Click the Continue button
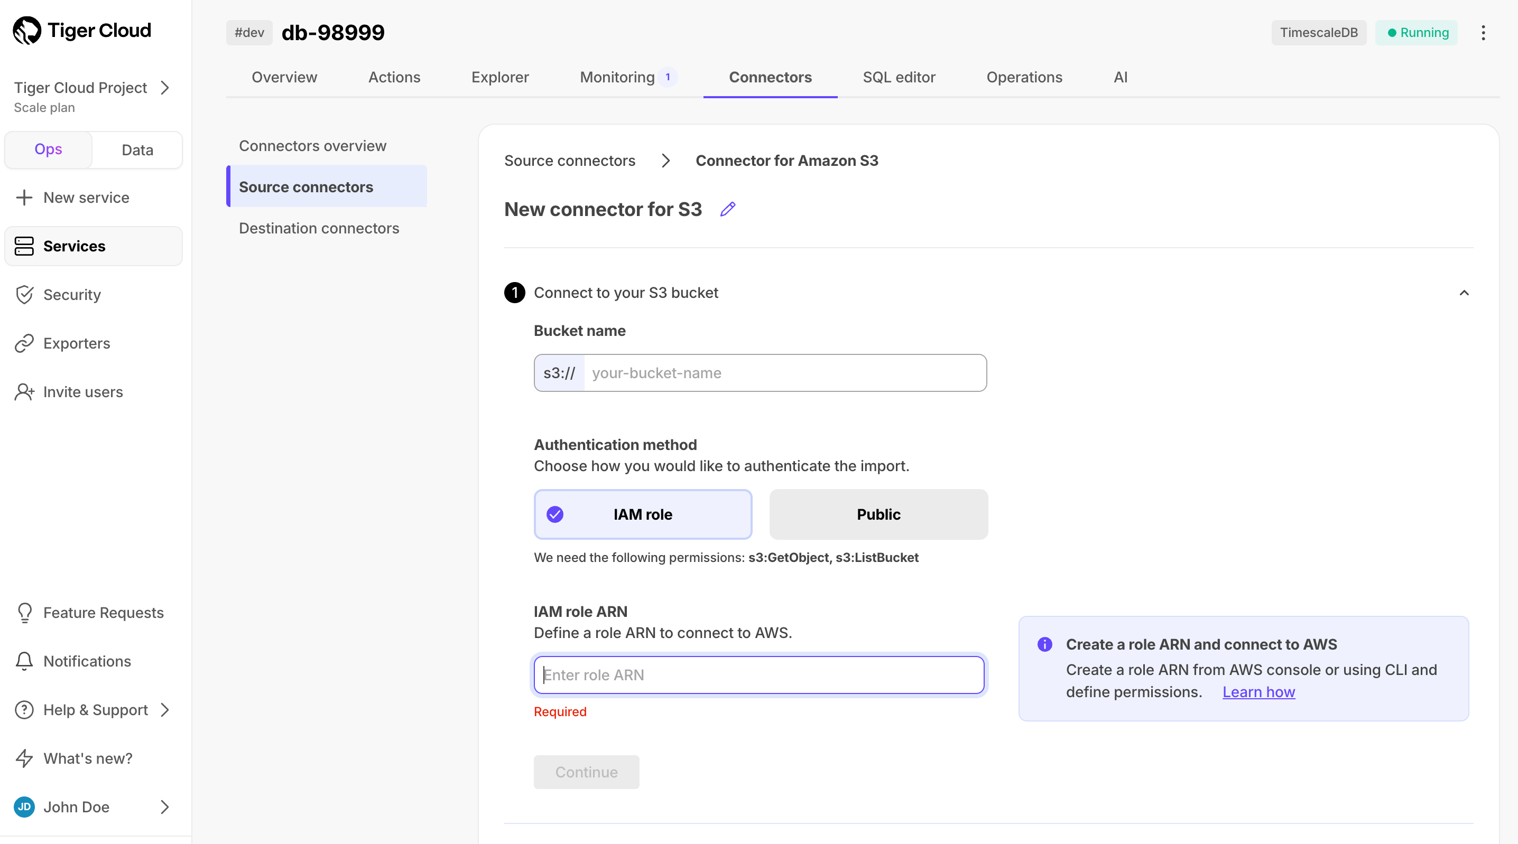Image resolution: width=1518 pixels, height=844 pixels. (586, 772)
